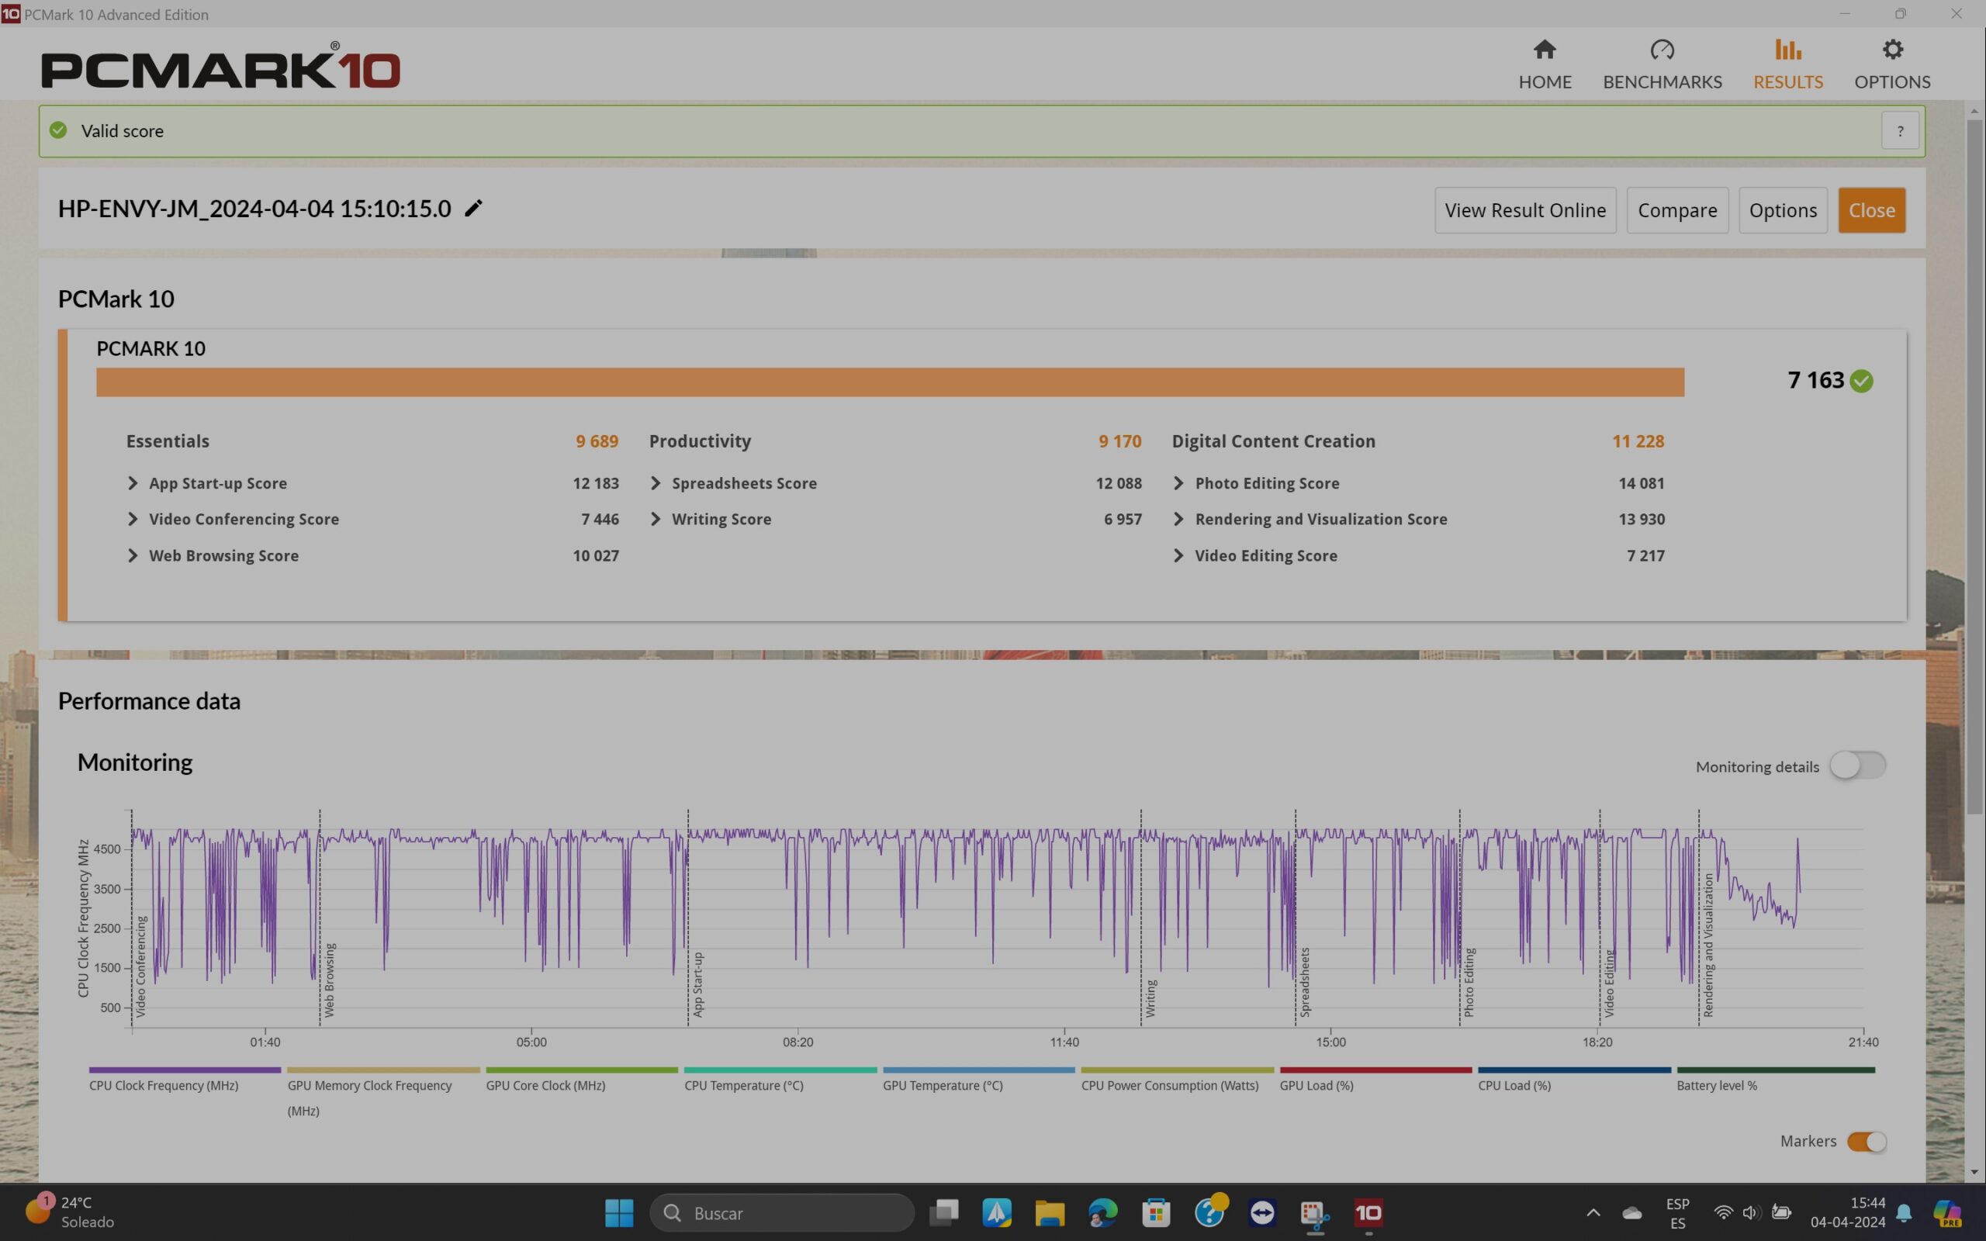Expand App Start-up Score details
Viewport: 1986px width, 1241px height.
[x=132, y=483]
